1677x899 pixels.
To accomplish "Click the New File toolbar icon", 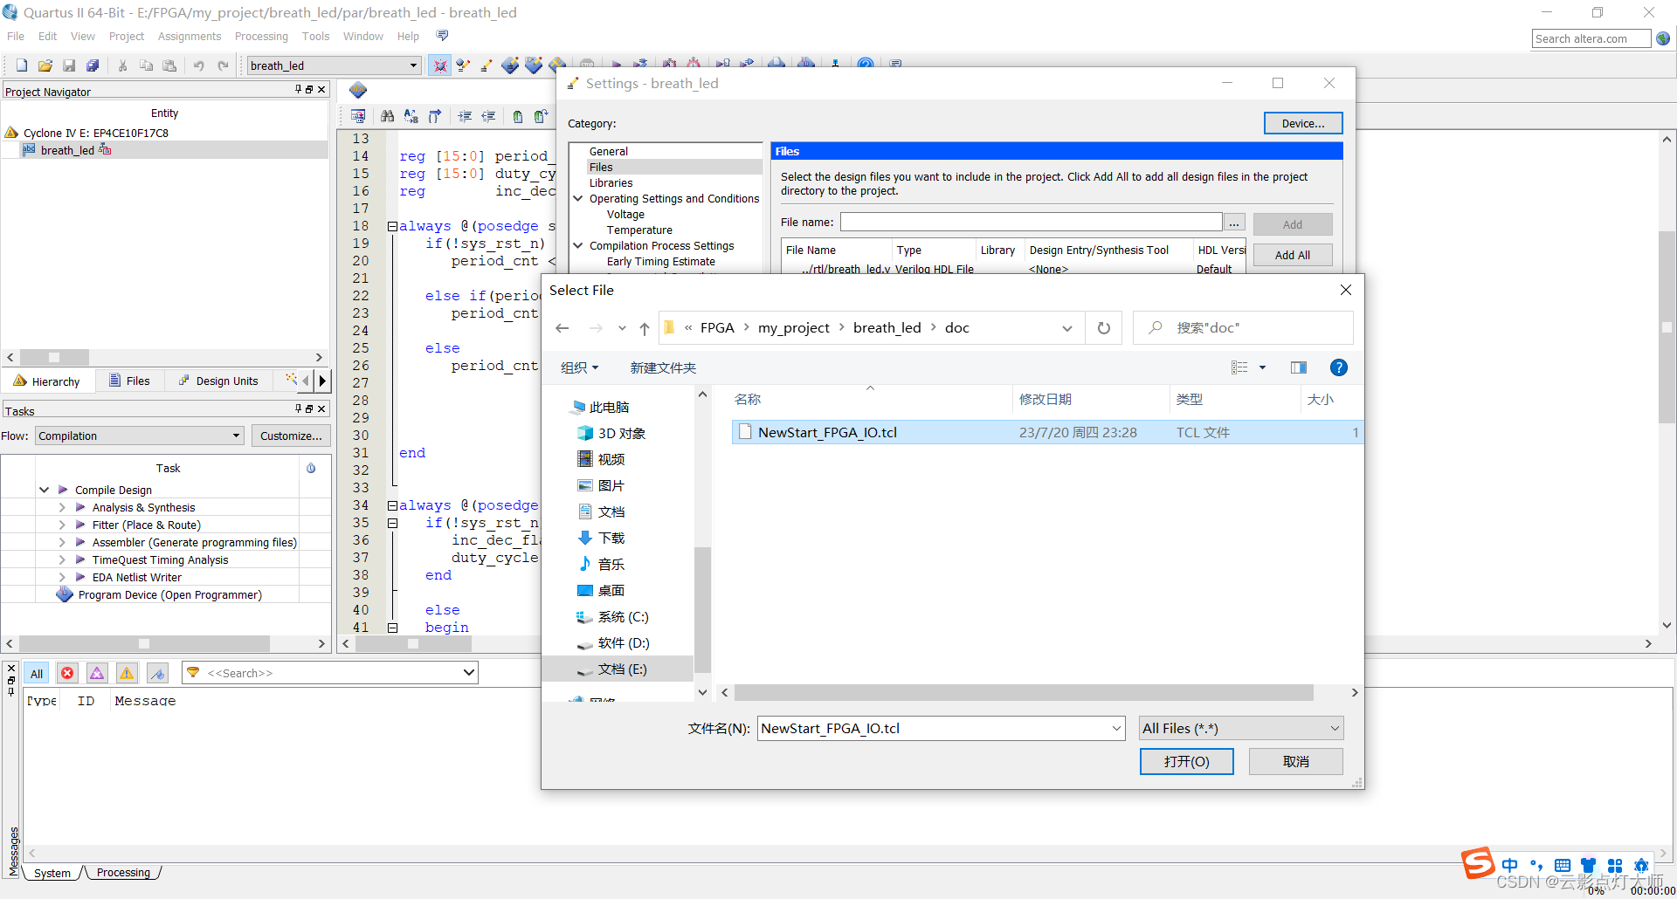I will (x=22, y=65).
